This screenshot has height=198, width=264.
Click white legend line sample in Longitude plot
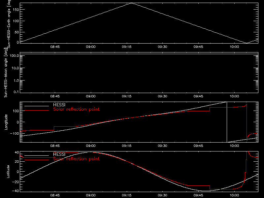coord(37,106)
